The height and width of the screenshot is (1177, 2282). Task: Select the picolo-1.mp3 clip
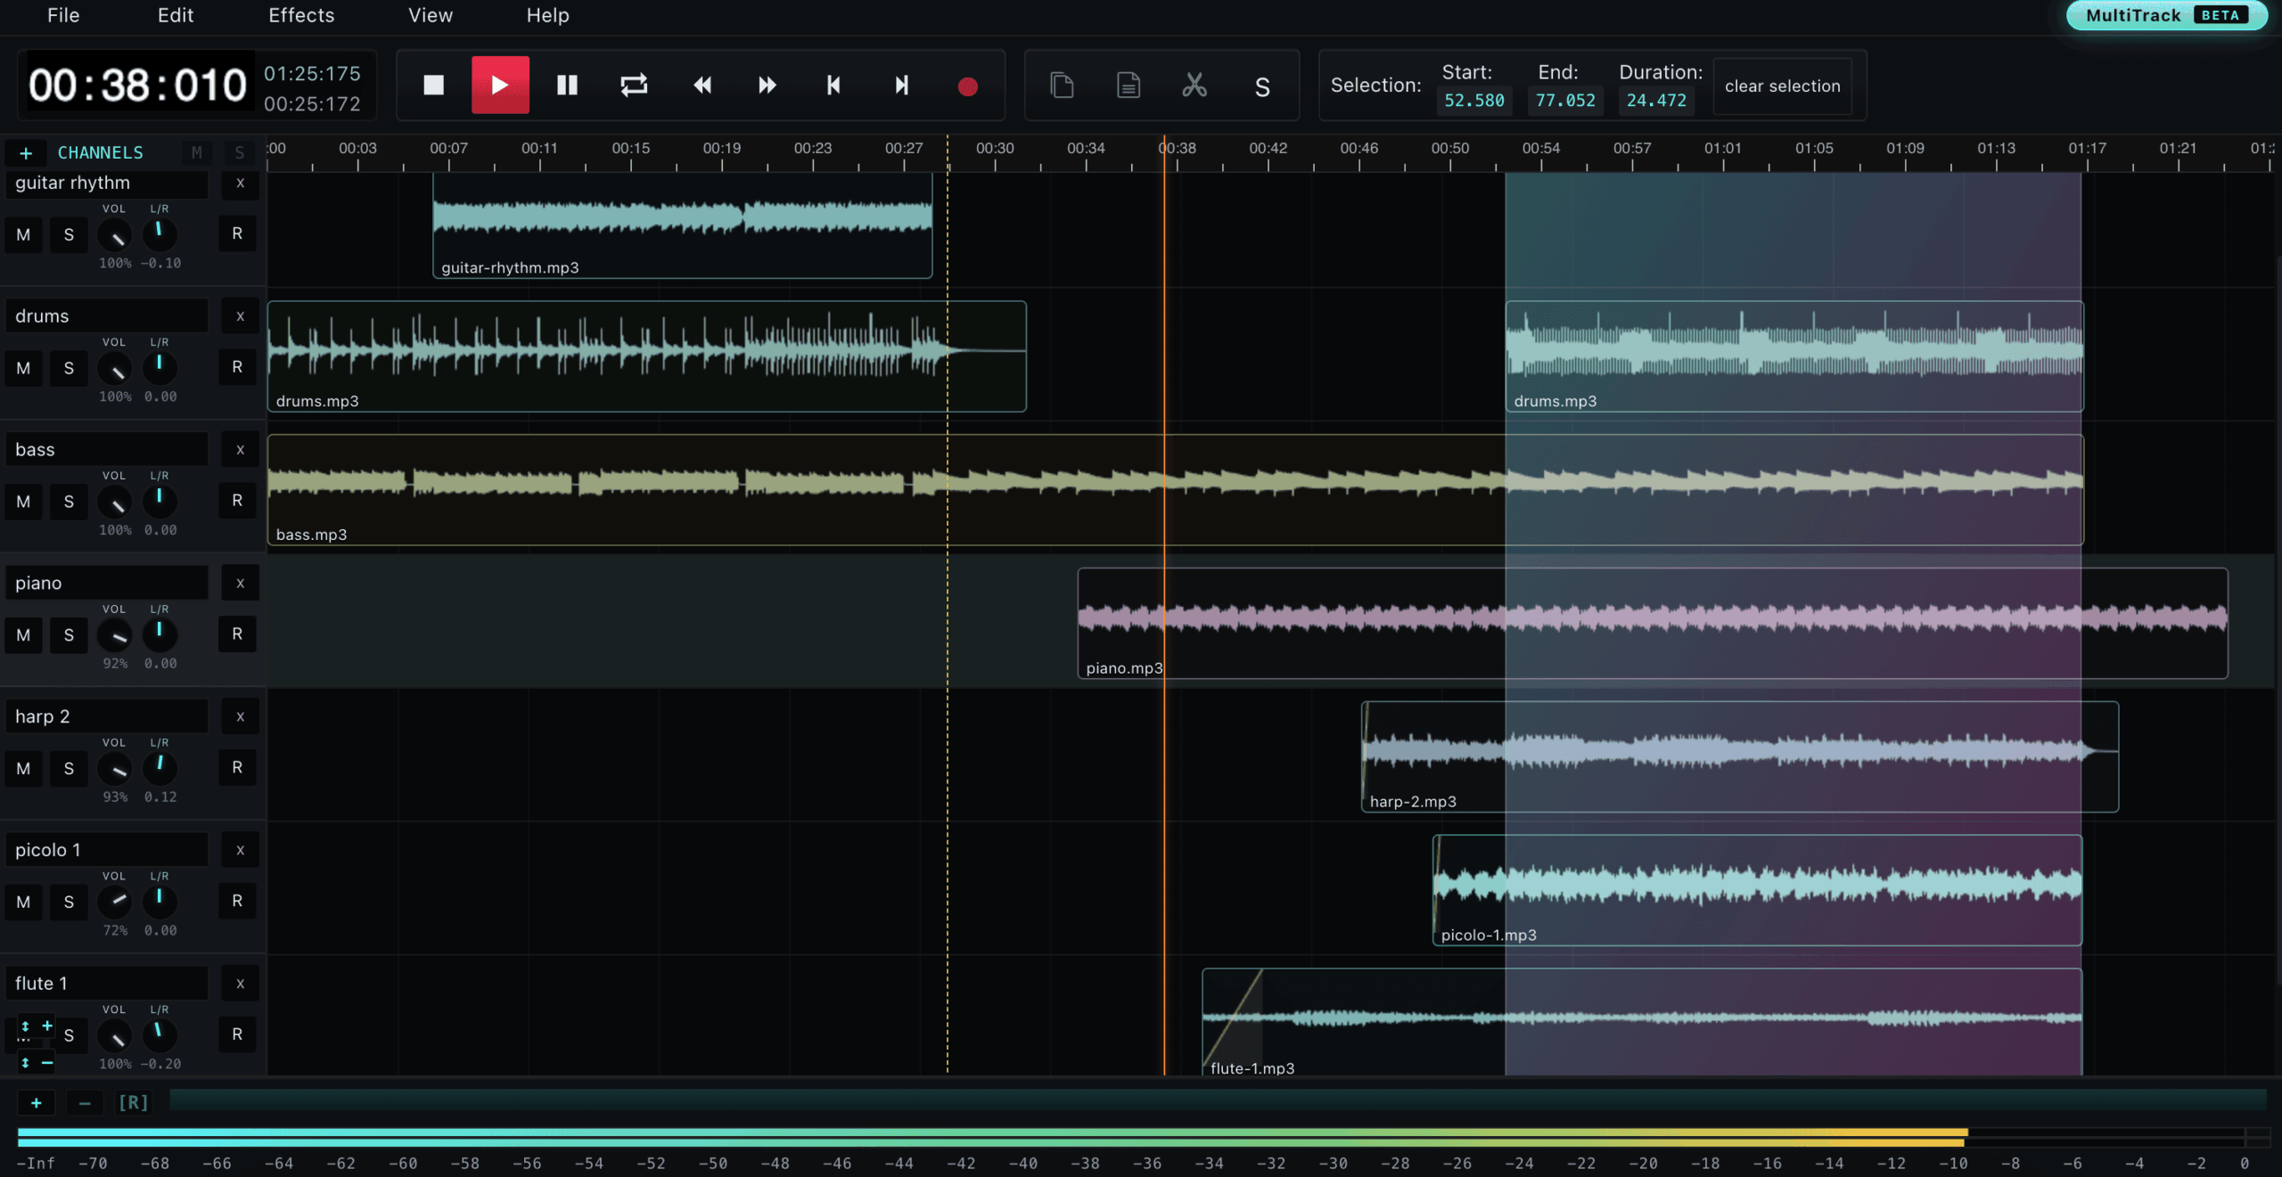pos(1758,891)
